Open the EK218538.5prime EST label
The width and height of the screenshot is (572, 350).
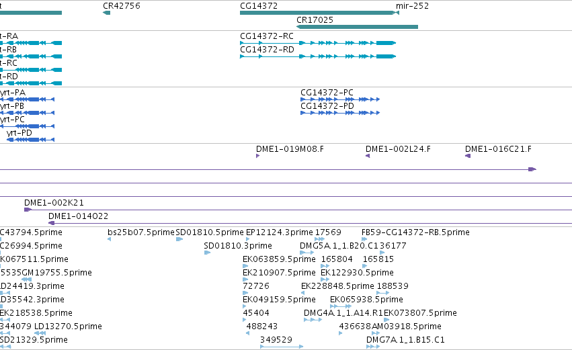pyautogui.click(x=36, y=313)
